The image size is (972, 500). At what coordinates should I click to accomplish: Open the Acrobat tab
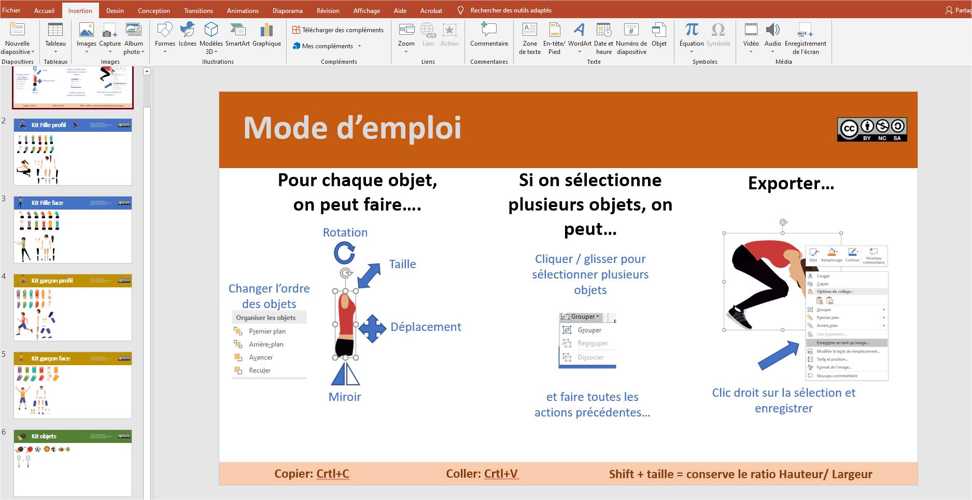point(431,10)
